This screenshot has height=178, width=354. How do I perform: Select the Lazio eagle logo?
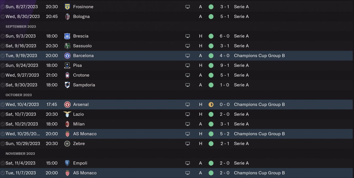(x=67, y=114)
